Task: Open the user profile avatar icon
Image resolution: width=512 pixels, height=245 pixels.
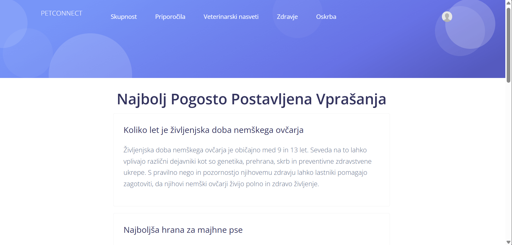Action: click(x=447, y=17)
